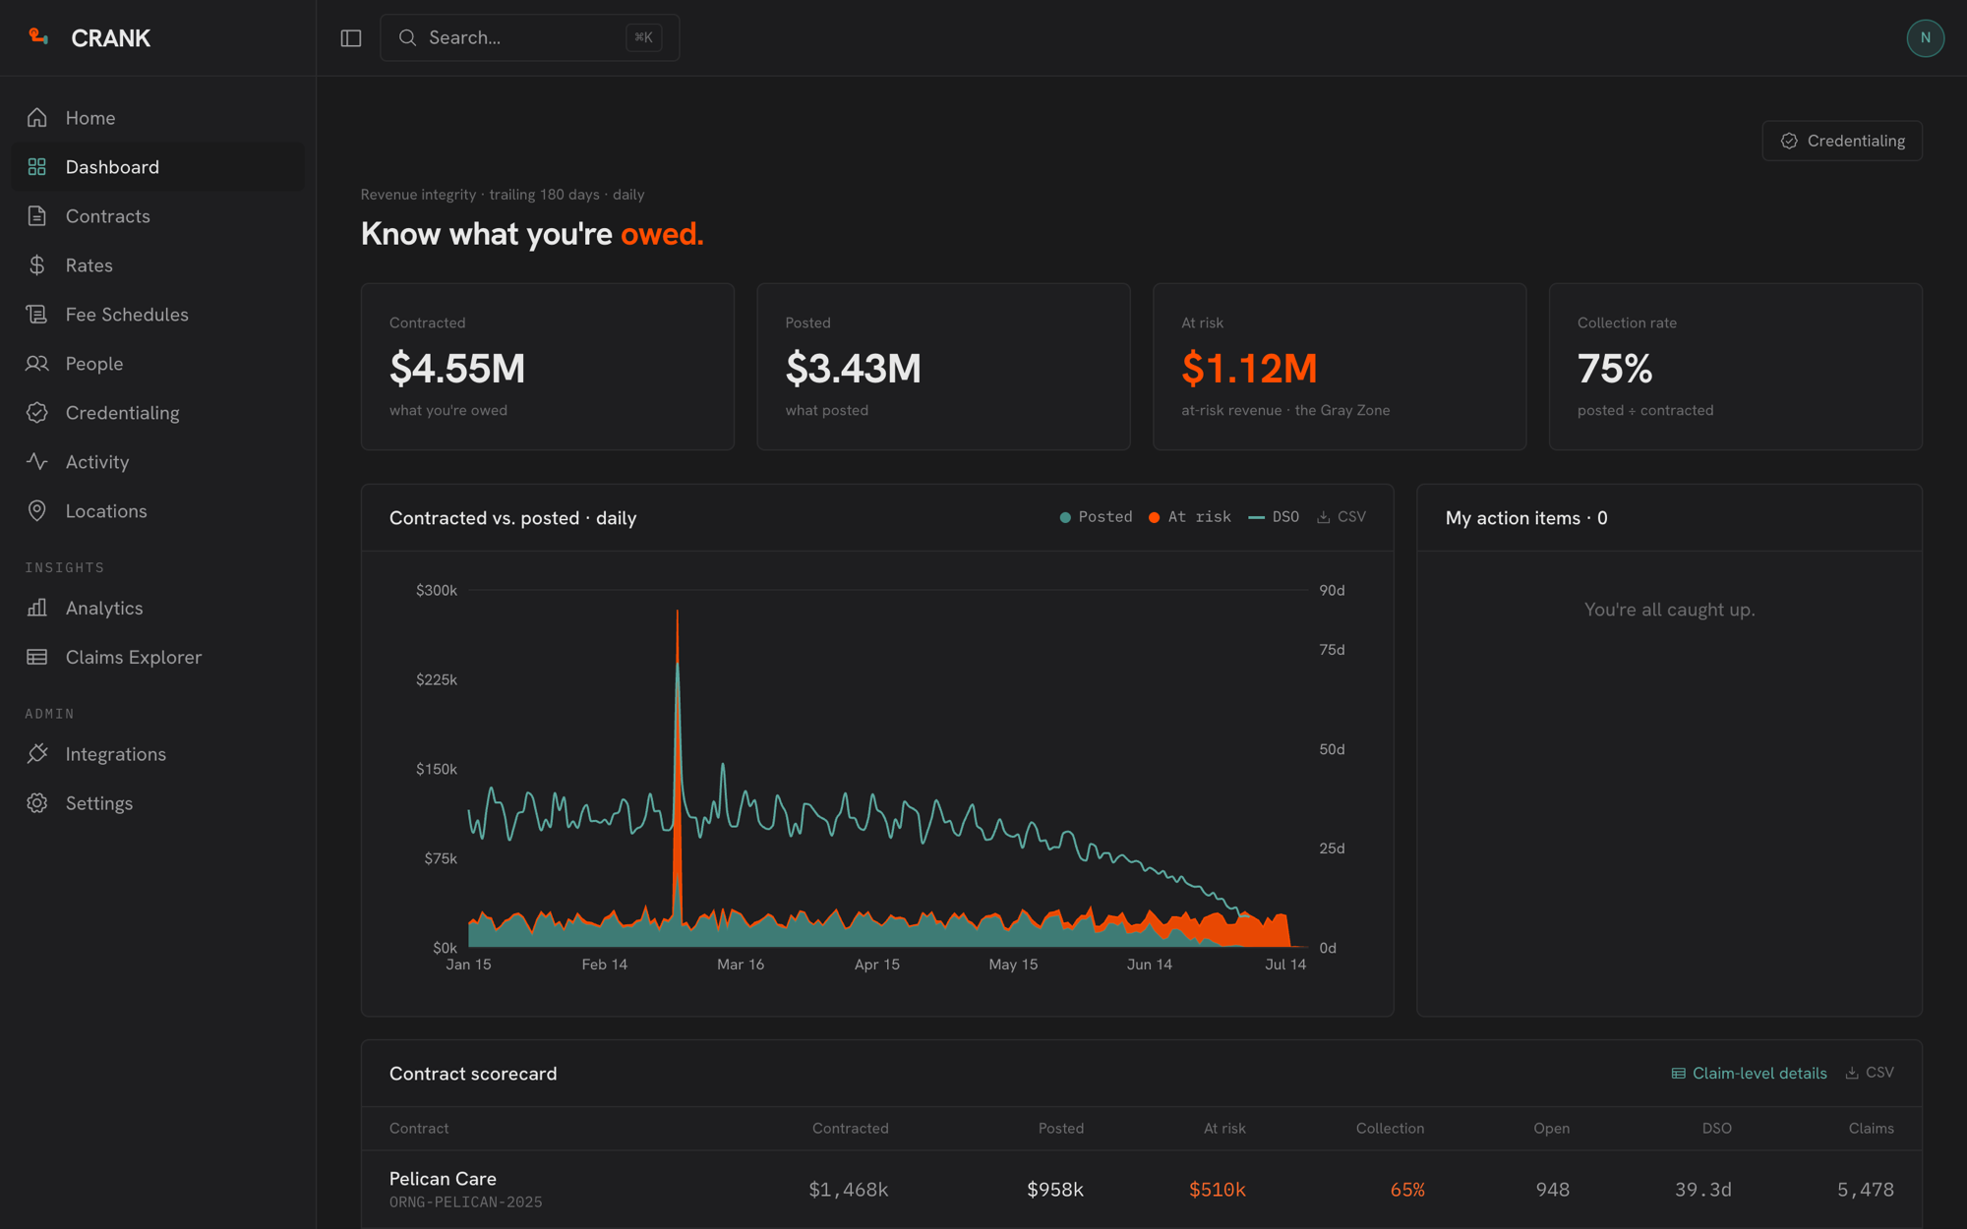Click the Search input field
Image resolution: width=1967 pixels, height=1229 pixels.
pyautogui.click(x=529, y=37)
